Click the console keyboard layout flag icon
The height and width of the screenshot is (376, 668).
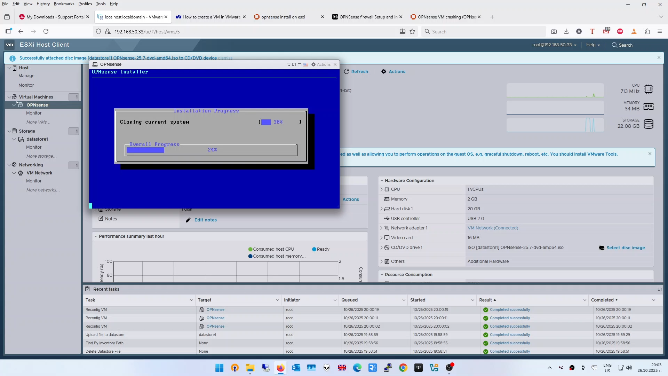click(305, 64)
